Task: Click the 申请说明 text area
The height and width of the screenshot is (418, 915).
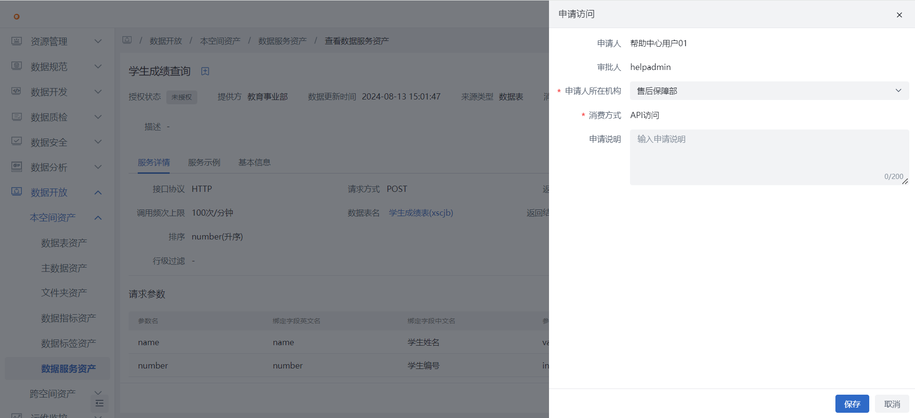Action: (x=769, y=157)
